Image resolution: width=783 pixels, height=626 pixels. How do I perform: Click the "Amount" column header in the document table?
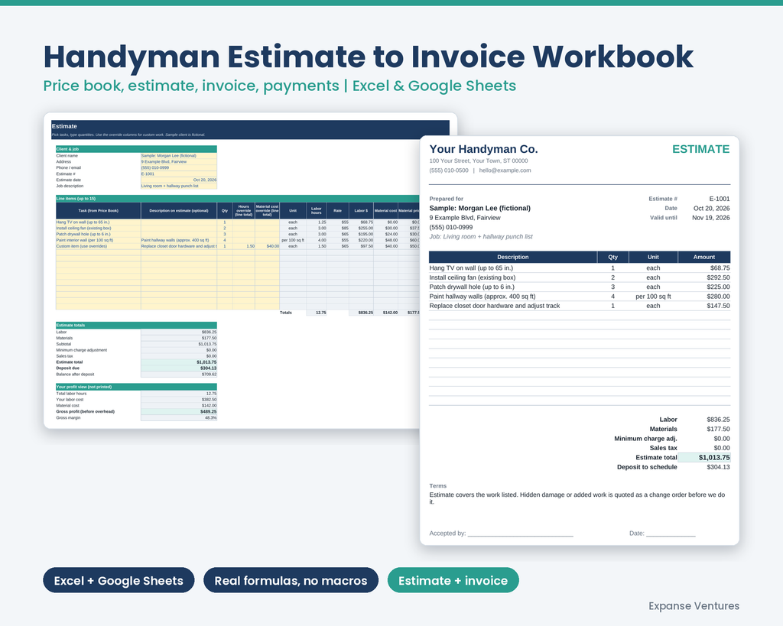click(704, 257)
